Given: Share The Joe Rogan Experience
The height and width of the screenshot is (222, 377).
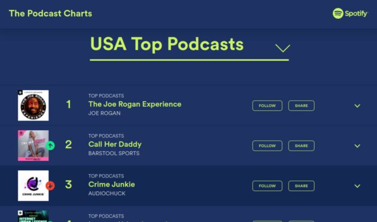Looking at the screenshot, I should tap(301, 106).
